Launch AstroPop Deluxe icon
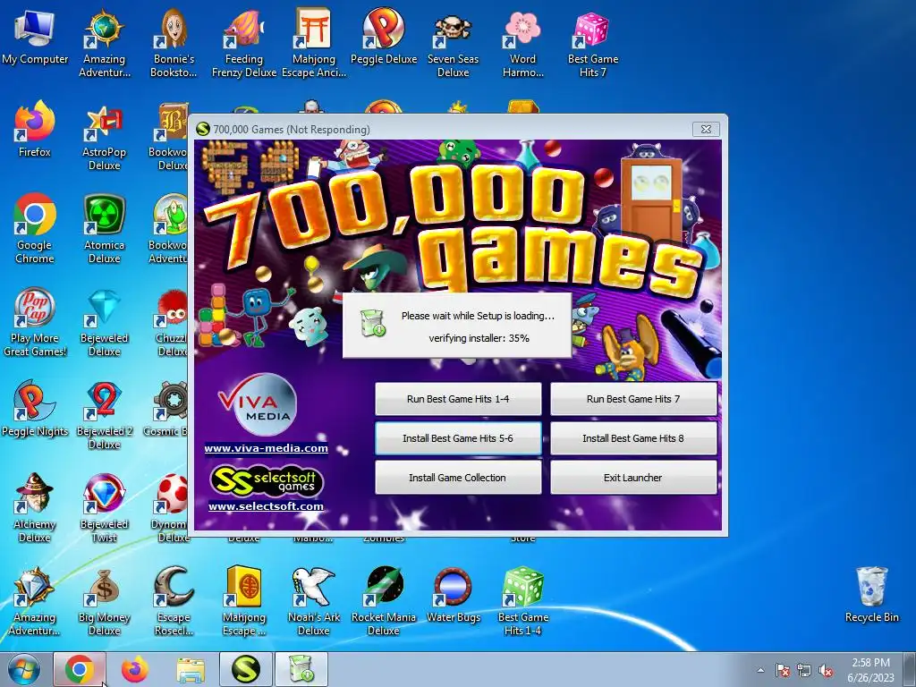Viewport: 916px width, 687px height. pyautogui.click(x=104, y=137)
